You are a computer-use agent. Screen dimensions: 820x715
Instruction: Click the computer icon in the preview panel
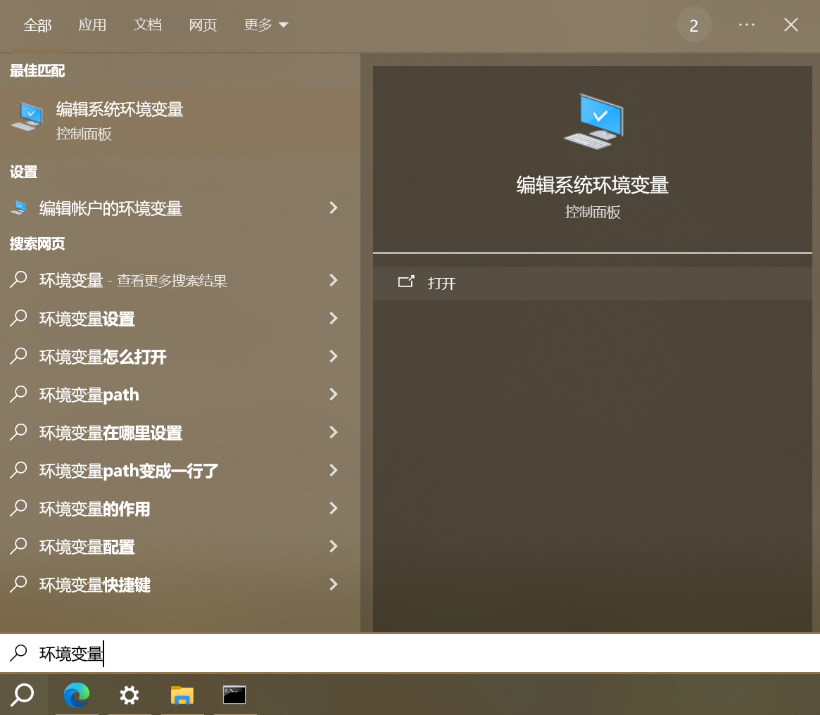click(x=592, y=120)
